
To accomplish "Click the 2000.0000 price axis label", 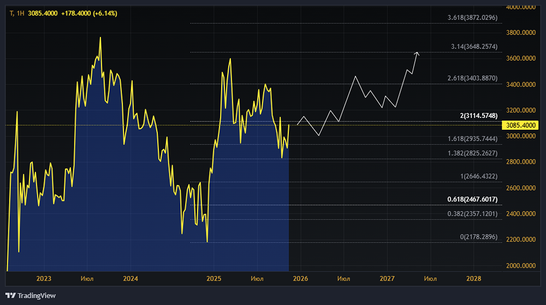I will (x=520, y=266).
